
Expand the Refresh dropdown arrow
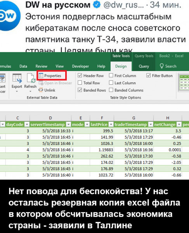(x=30, y=91)
